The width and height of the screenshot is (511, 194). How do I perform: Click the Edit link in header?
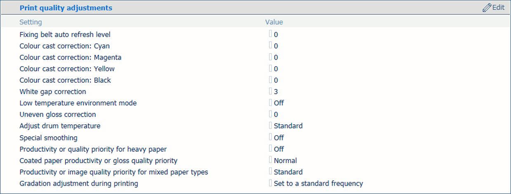pos(494,8)
